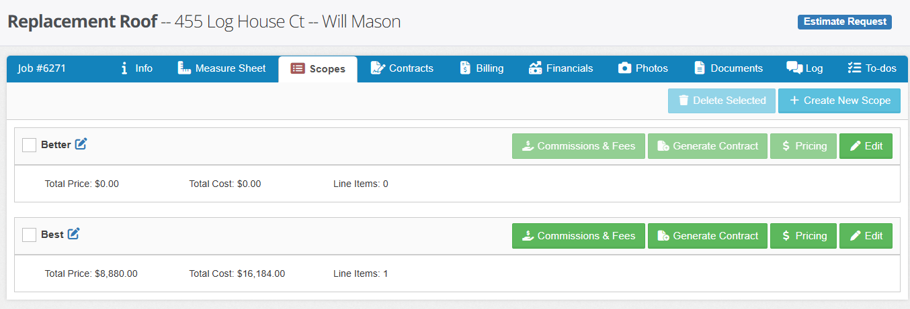
Task: Click the Contracts signature icon
Action: click(378, 68)
